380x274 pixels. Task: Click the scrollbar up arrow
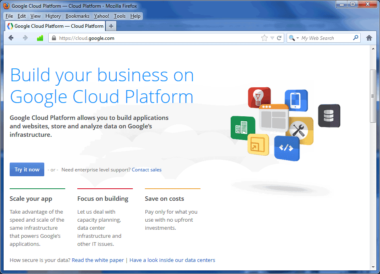click(x=373, y=49)
